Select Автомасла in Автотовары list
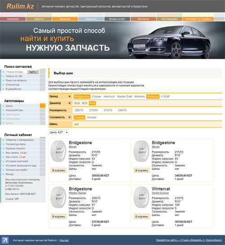Screen dimensions: 225x245 pos(12,114)
